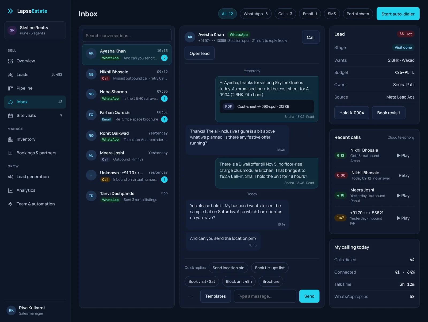Use the Block unit 48h quick reply

pyautogui.click(x=239, y=281)
